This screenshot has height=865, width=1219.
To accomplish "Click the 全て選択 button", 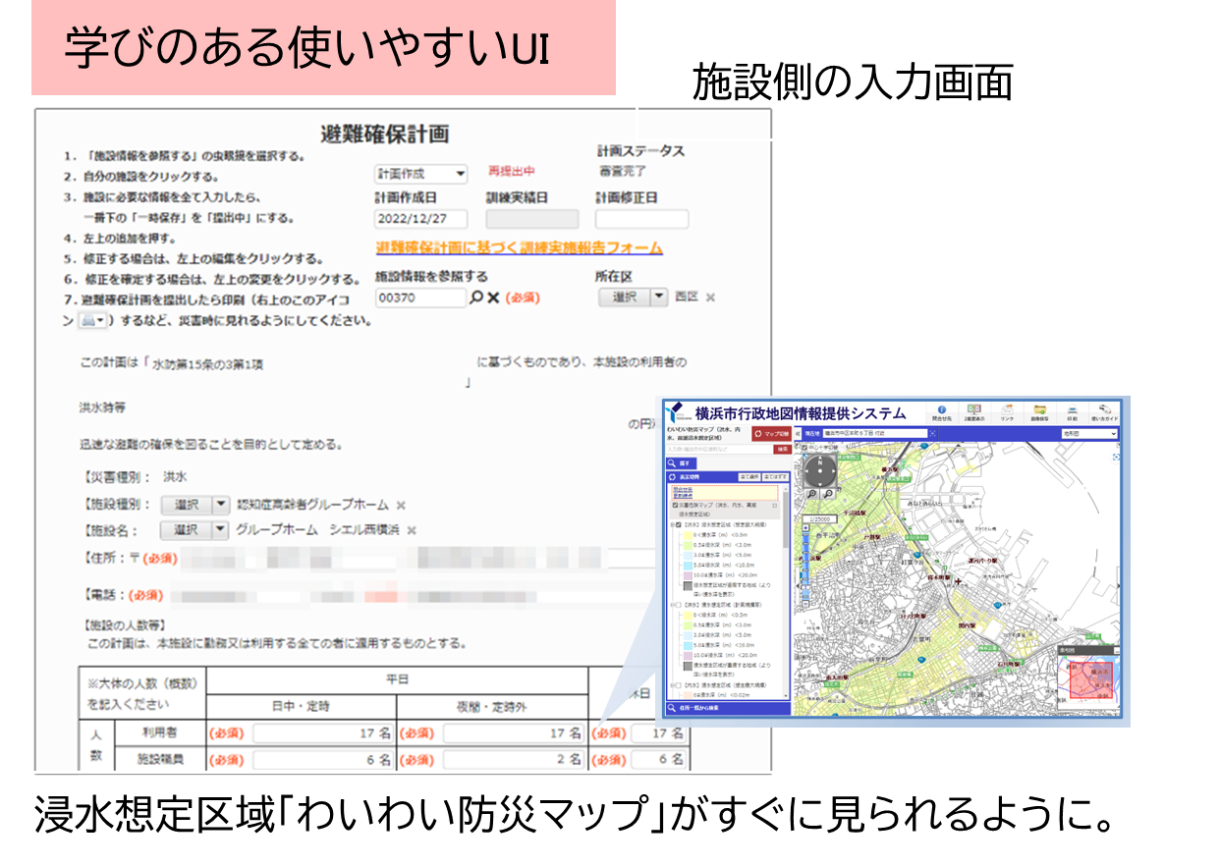I will 749,477.
